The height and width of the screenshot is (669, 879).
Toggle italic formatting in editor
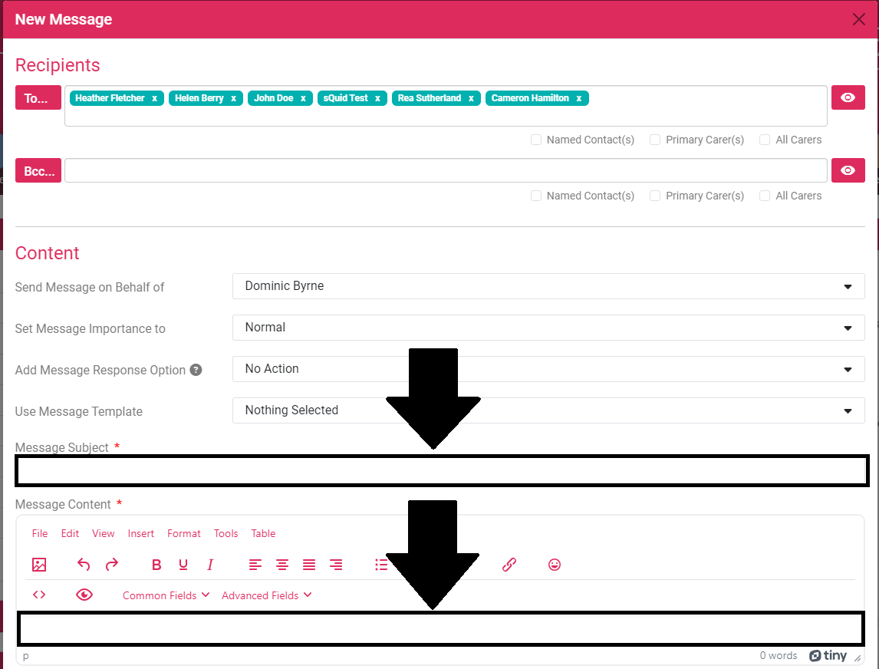pos(210,565)
